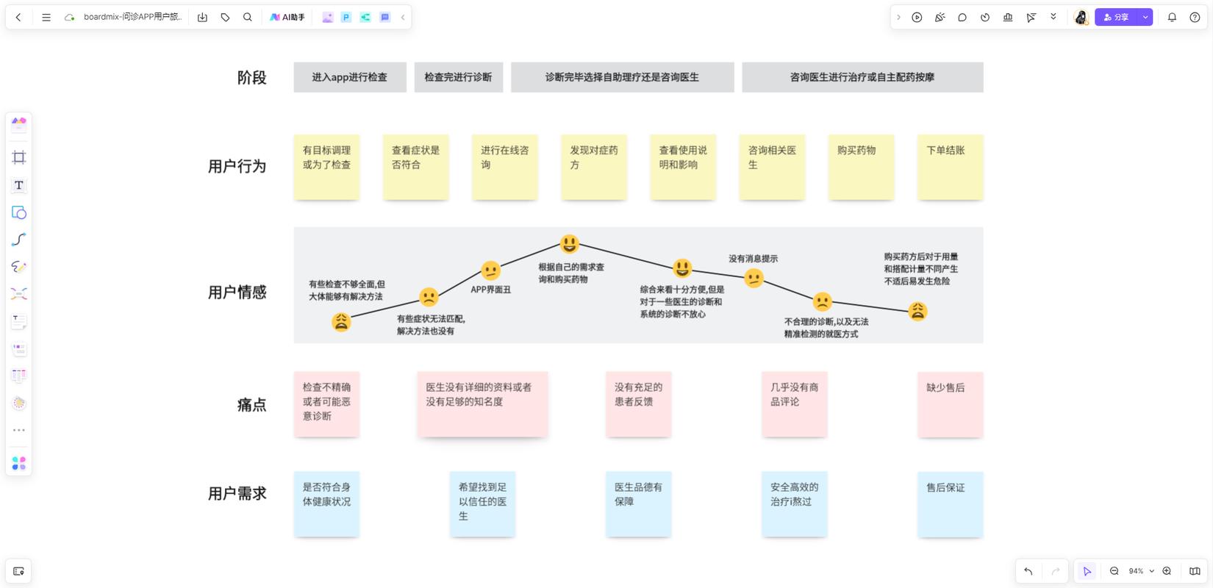Click the celebration party icon
The image size is (1213, 588).
[x=940, y=17]
